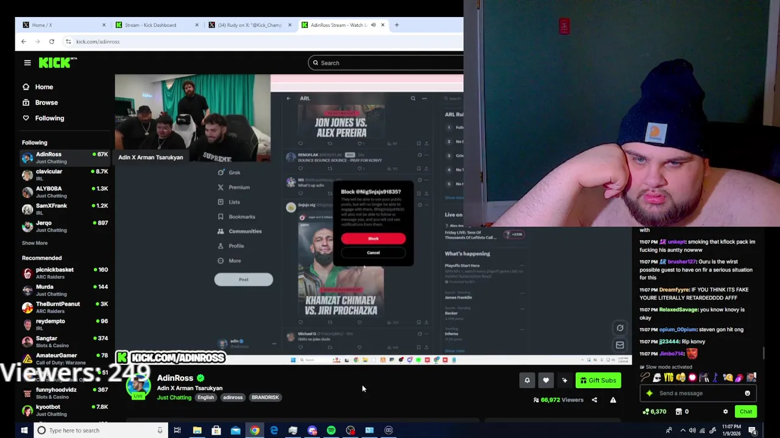Click the Kick logo

tap(57, 62)
